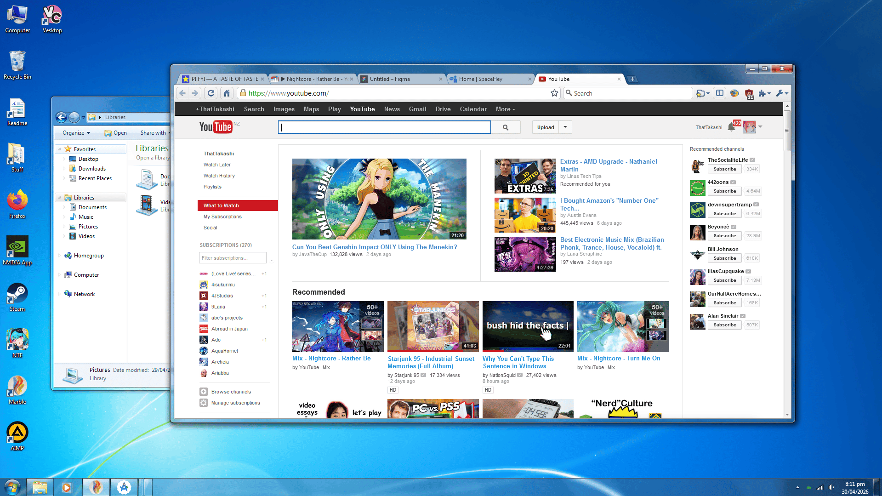Viewport: 882px width, 496px height.
Task: Open the extensions puzzle dropdown
Action: click(x=764, y=93)
